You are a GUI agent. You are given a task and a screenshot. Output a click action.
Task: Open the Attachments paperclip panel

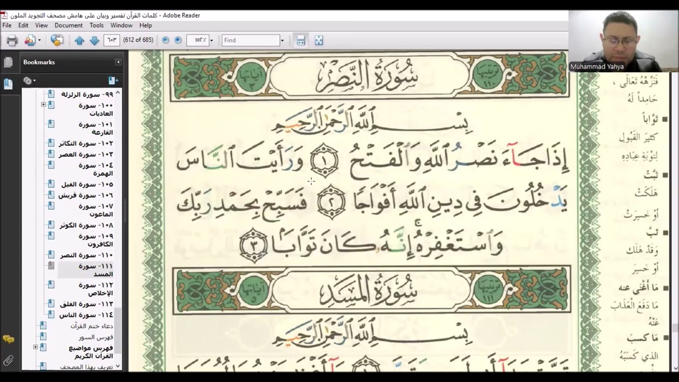coord(8,361)
